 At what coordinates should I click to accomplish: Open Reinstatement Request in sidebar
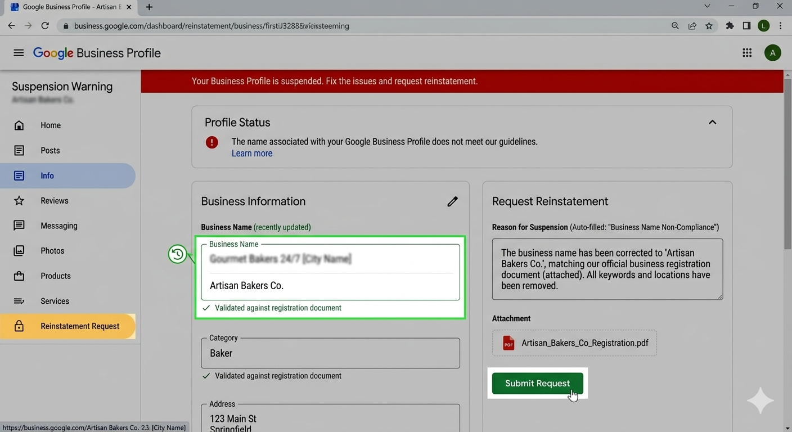[x=67, y=326]
